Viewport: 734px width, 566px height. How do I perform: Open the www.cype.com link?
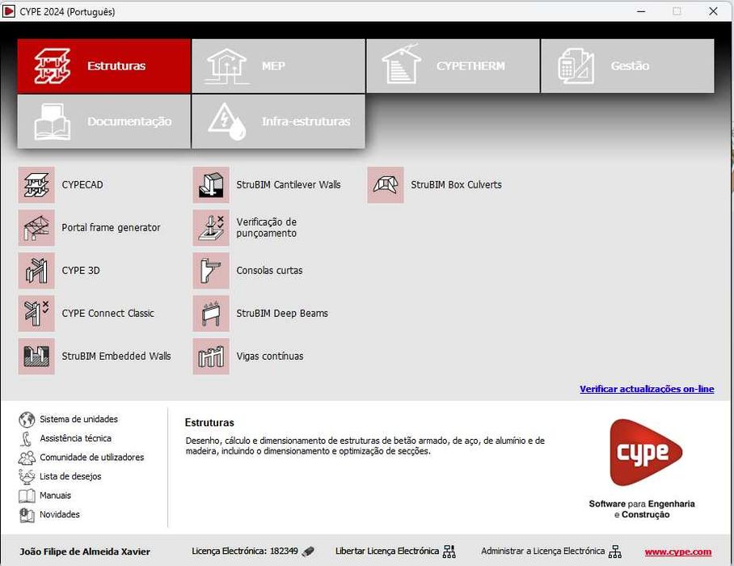(x=678, y=552)
